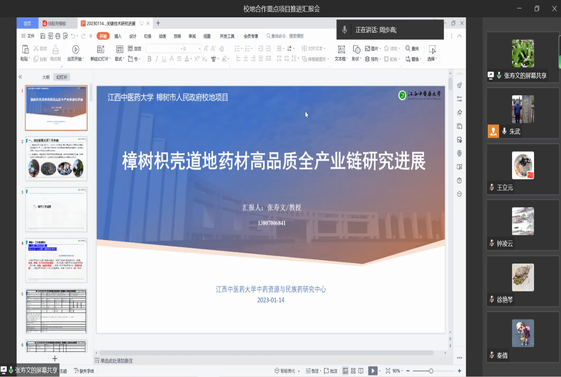This screenshot has height=377, width=561.
Task: Click the Format Painter (格式刷) icon
Action: pyautogui.click(x=55, y=50)
